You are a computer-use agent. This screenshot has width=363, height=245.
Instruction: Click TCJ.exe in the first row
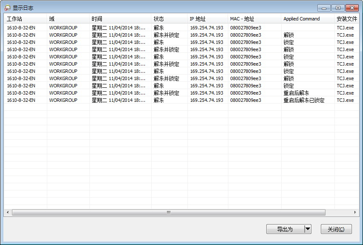coord(345,28)
